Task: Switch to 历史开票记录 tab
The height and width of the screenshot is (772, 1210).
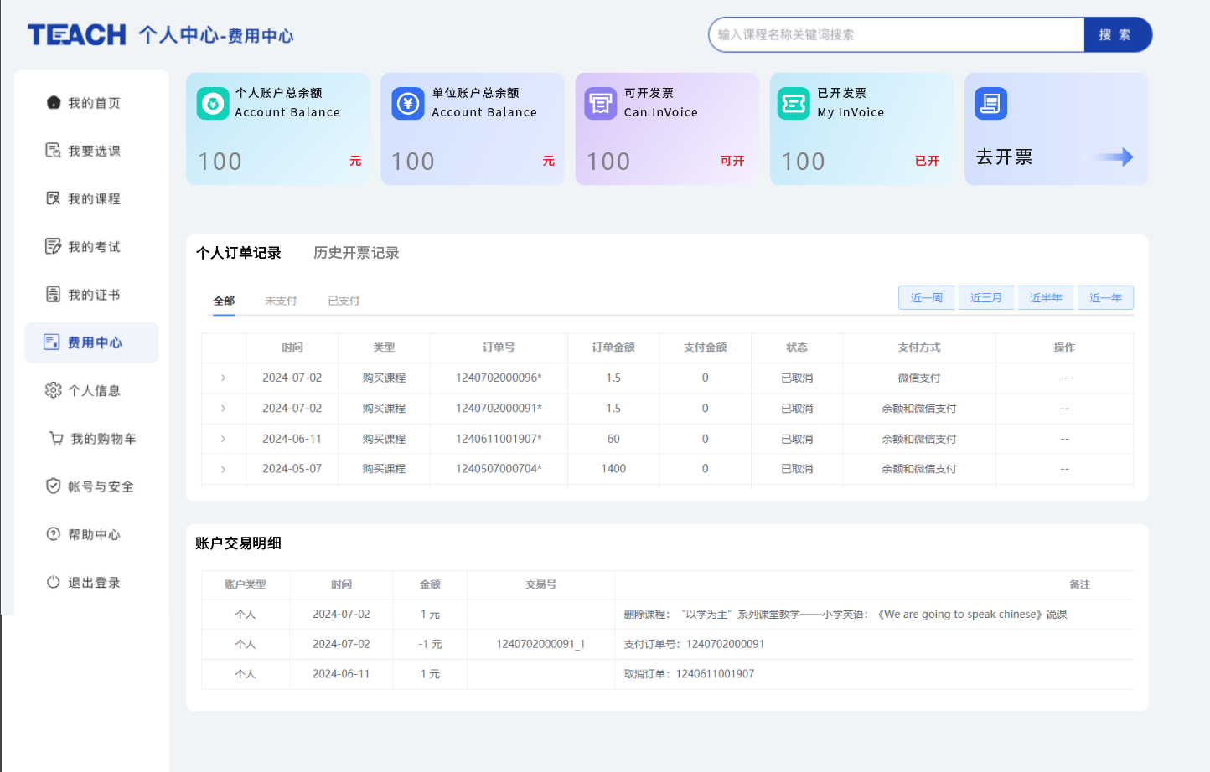Action: (x=356, y=253)
